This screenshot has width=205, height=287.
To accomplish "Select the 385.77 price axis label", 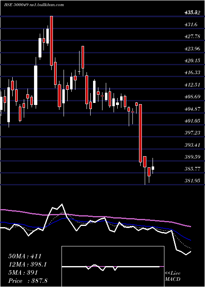I will [x=192, y=169].
